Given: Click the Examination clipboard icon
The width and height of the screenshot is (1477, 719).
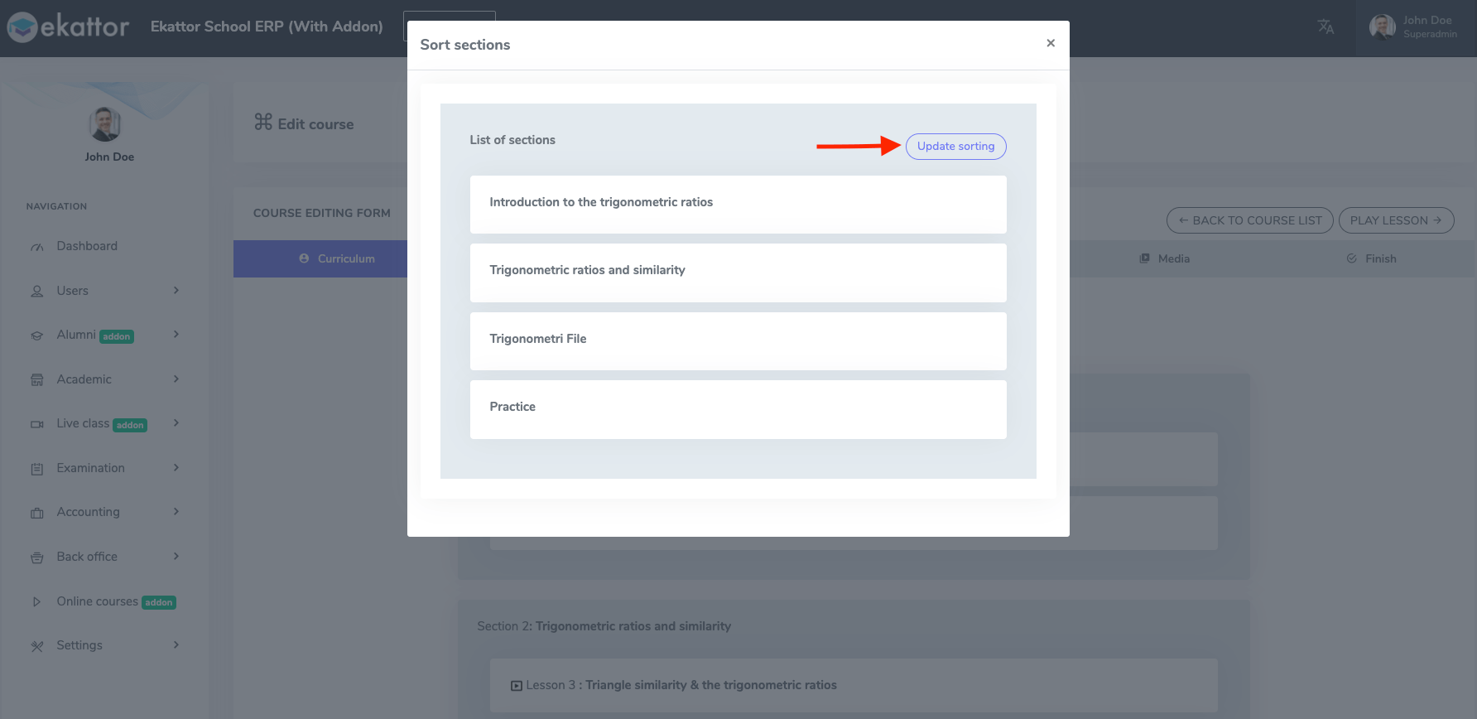Looking at the screenshot, I should pos(37,469).
